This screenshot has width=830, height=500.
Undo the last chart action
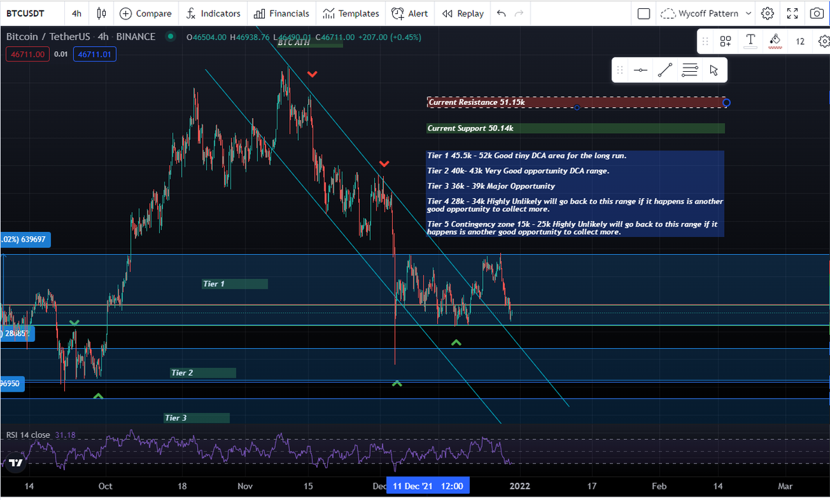tap(501, 13)
